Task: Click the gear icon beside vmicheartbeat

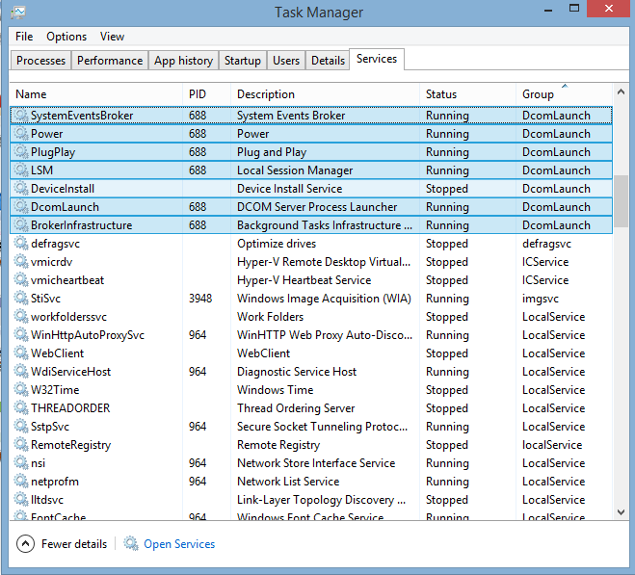Action: tap(21, 280)
